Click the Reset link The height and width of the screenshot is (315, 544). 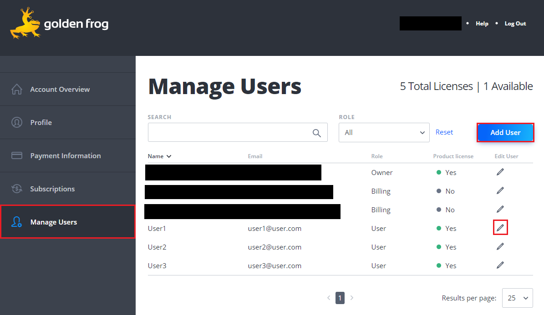point(444,132)
